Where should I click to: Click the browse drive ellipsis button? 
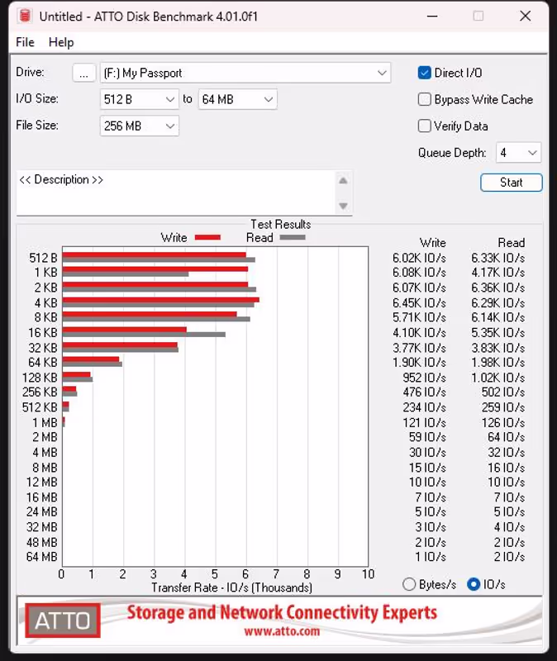[83, 73]
